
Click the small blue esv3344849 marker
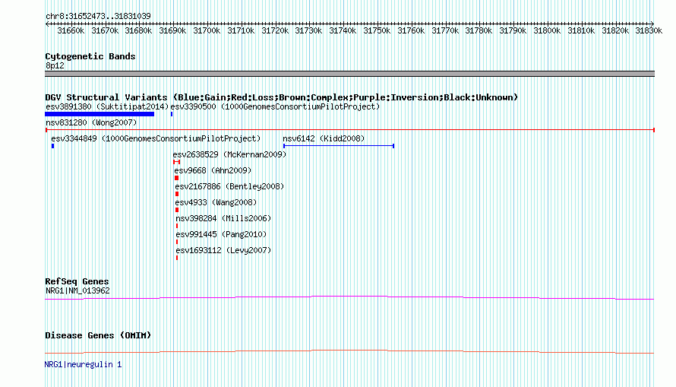click(52, 146)
